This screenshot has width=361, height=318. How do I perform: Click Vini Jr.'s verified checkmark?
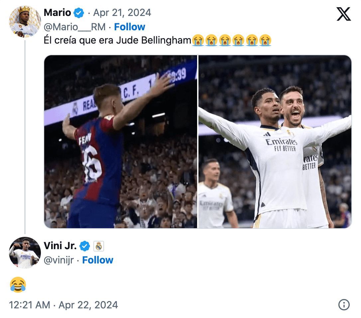pyautogui.click(x=85, y=246)
